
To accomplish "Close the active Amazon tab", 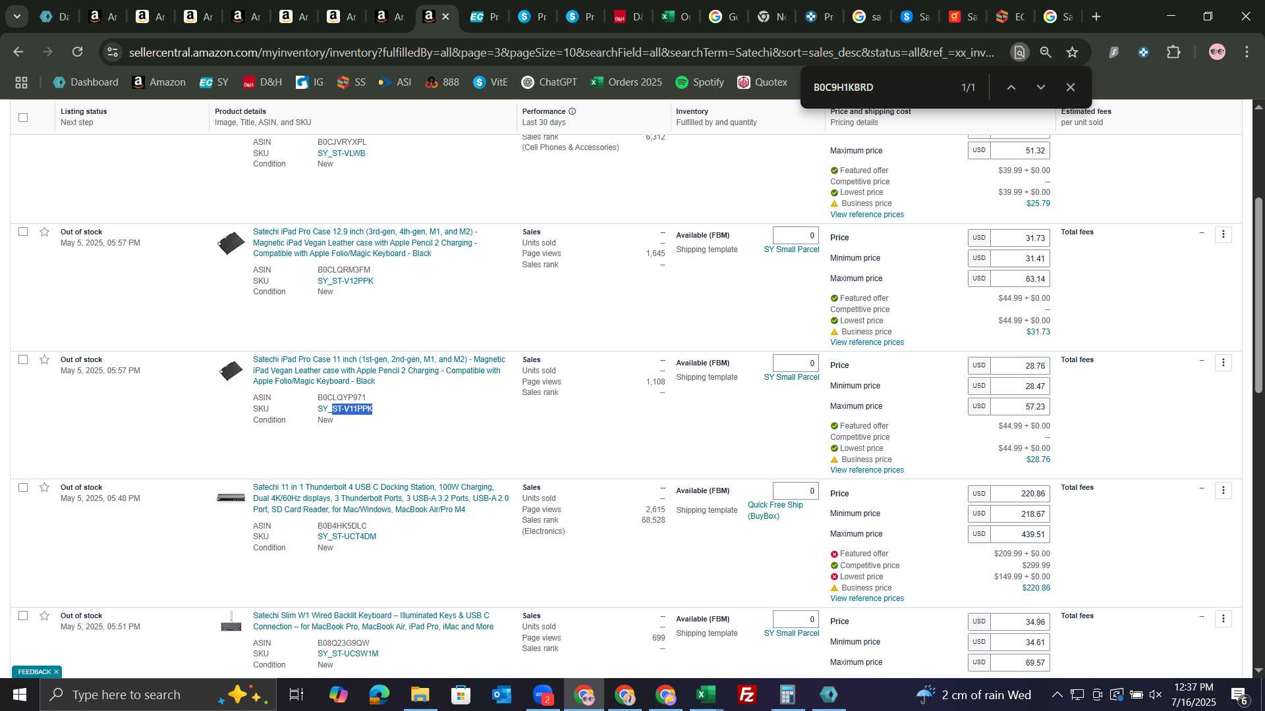I will (x=446, y=17).
